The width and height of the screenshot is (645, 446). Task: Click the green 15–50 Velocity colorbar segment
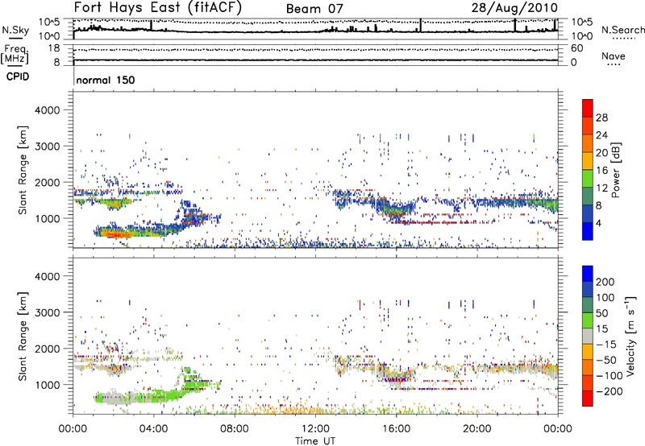(x=588, y=320)
